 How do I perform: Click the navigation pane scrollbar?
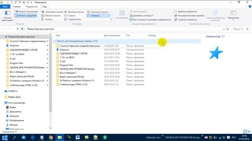[50, 74]
